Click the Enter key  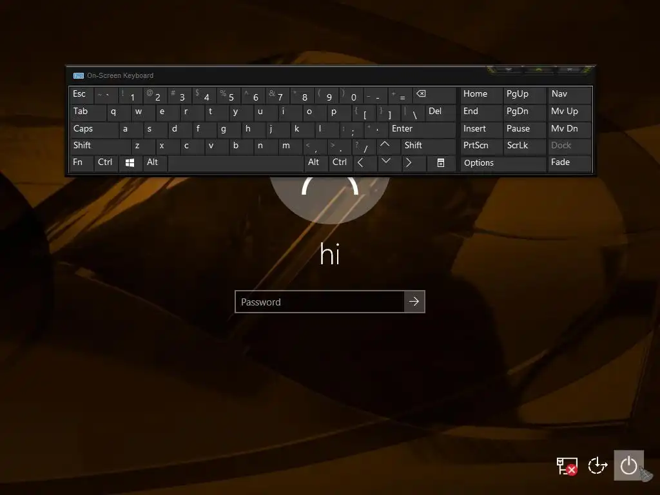[422, 129]
